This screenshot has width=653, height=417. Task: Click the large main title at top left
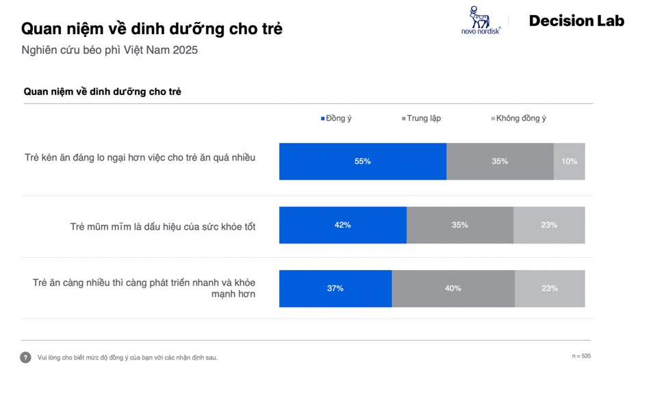(x=151, y=29)
